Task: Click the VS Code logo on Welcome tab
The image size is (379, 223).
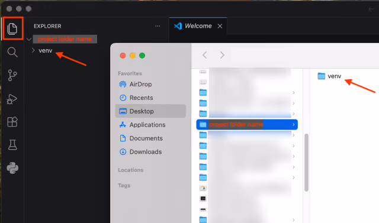Action: [178, 26]
